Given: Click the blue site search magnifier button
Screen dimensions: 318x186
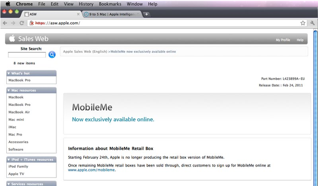Looking at the screenshot, I should (x=52, y=55).
